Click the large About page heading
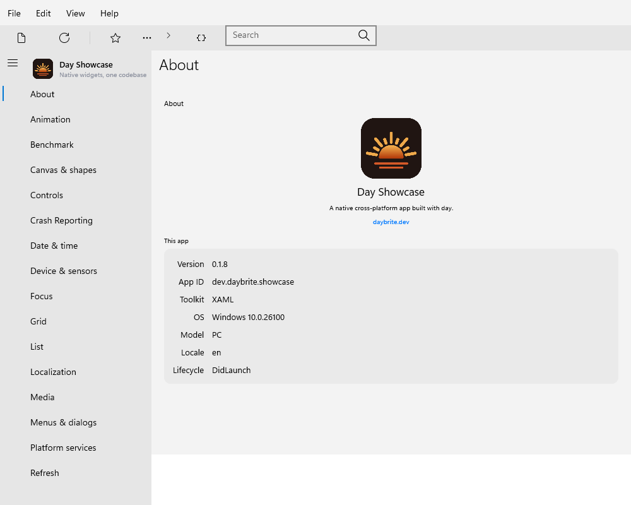Viewport: 631px width, 505px height. [179, 65]
